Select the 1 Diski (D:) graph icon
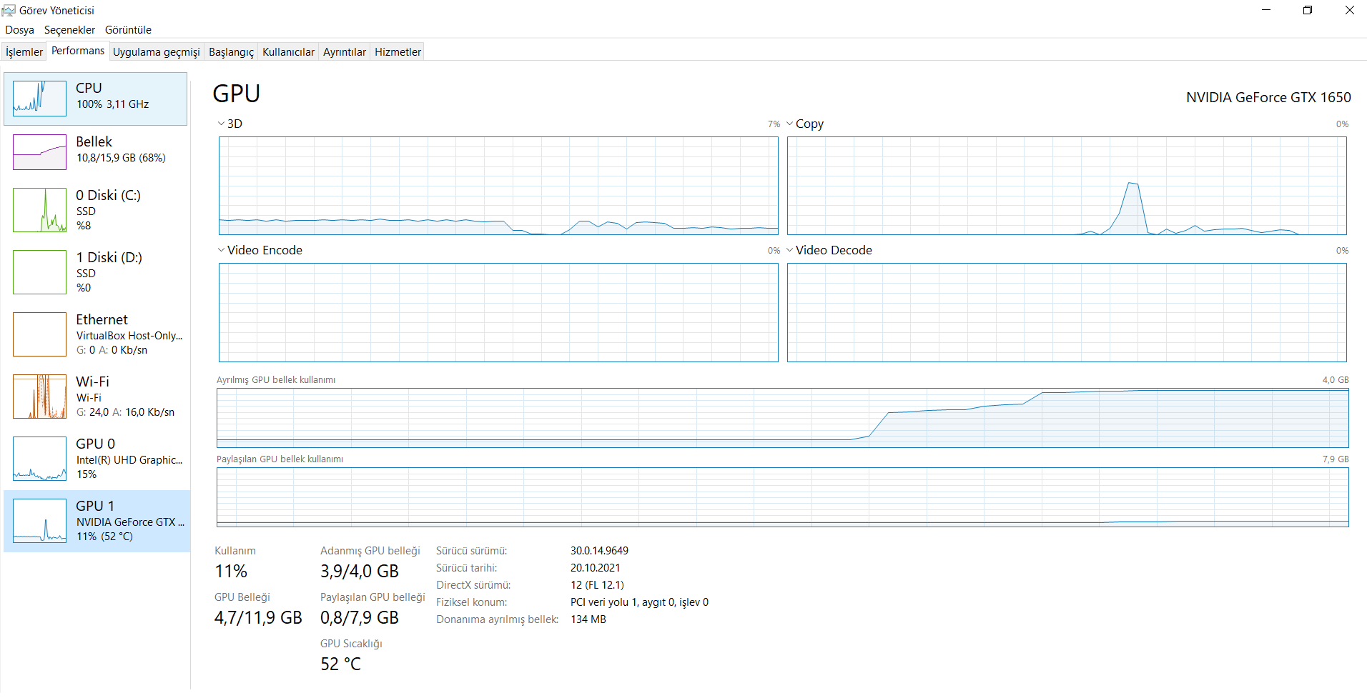This screenshot has height=698, width=1367. pyautogui.click(x=39, y=272)
